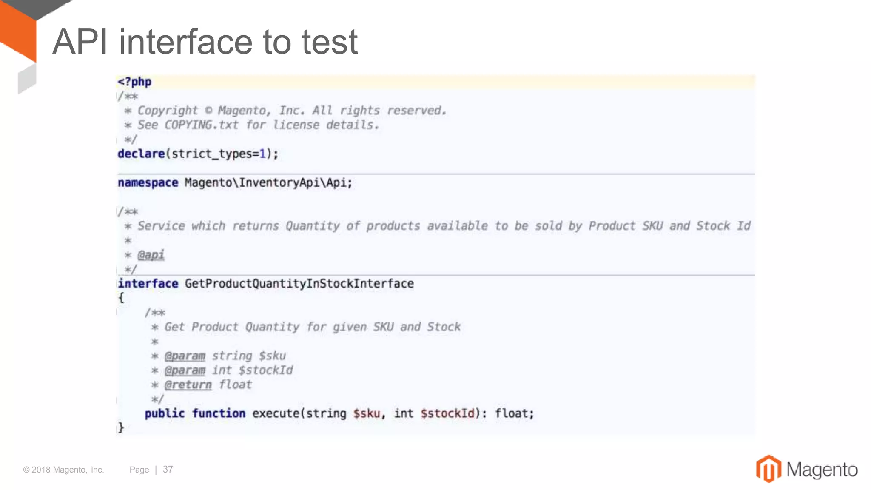Click the "© 2018 Magento, Inc." footer text
This screenshot has height=490, width=871.
63,470
